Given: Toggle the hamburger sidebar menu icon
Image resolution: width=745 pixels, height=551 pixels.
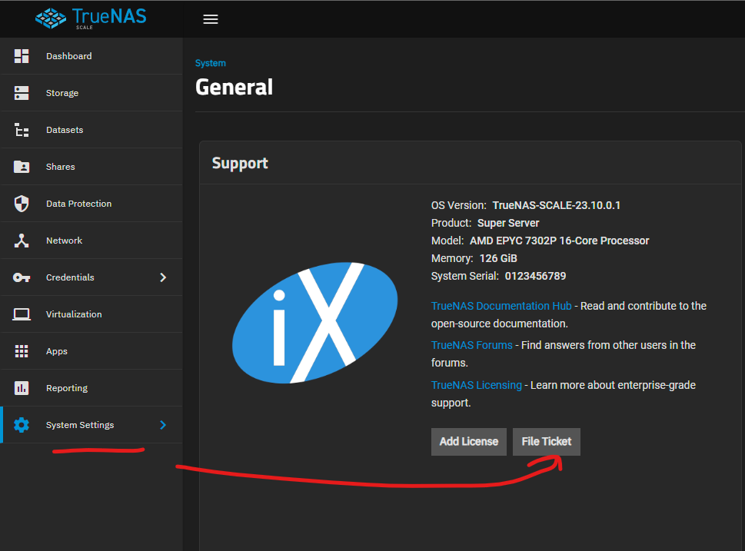Looking at the screenshot, I should (x=211, y=19).
